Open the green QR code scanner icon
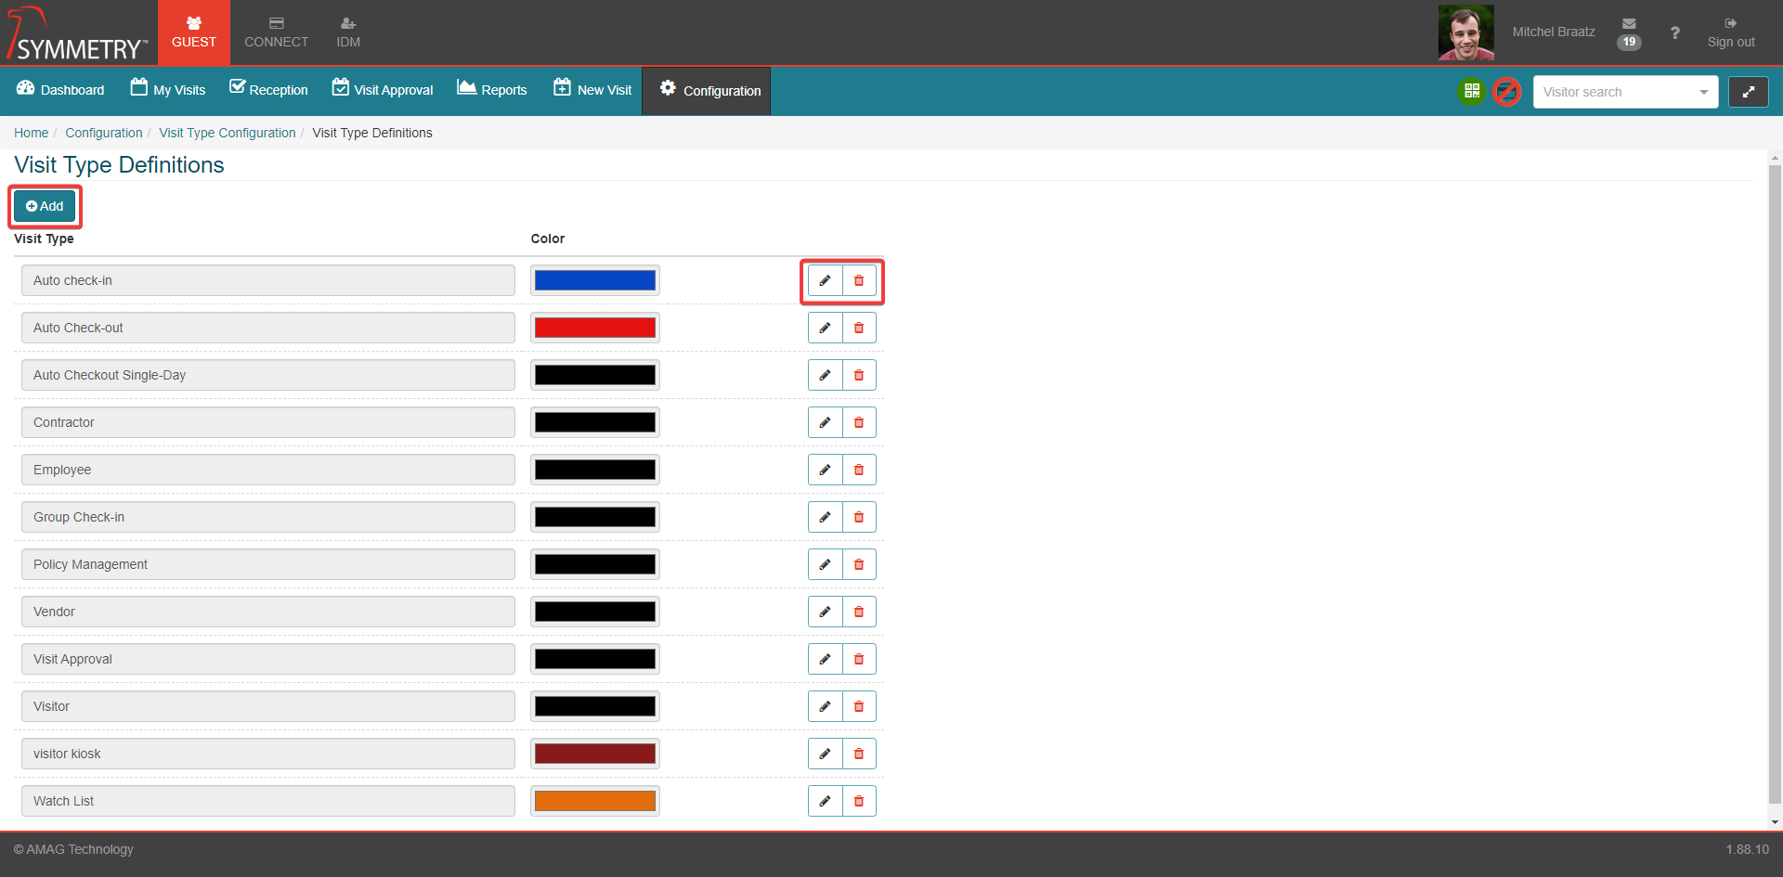The image size is (1783, 877). 1471,91
